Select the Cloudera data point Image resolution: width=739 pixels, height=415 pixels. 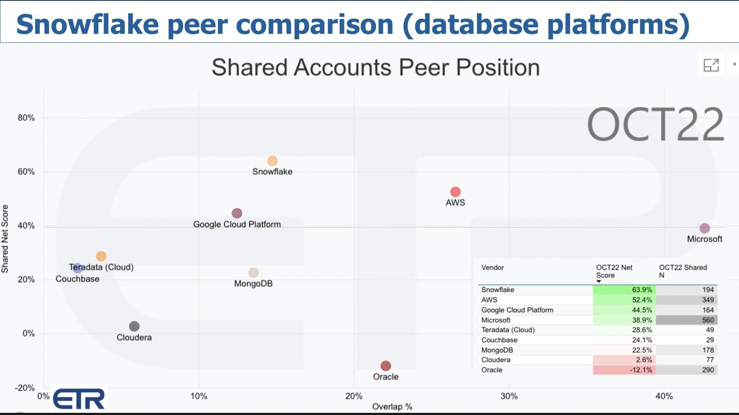click(x=134, y=326)
